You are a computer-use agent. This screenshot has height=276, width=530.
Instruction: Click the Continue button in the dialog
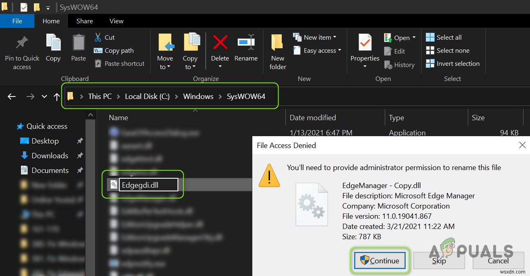(380, 261)
